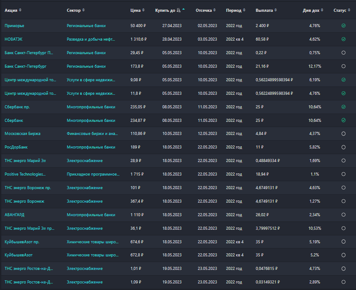This screenshot has height=290, width=356.
Task: Click the Выплата column header
Action: coord(264,10)
